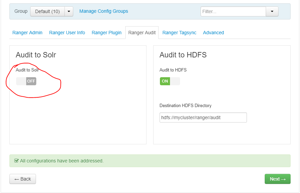Image resolution: width=300 pixels, height=193 pixels.
Task: Select the Ranger Audit tab
Action: 142,33
